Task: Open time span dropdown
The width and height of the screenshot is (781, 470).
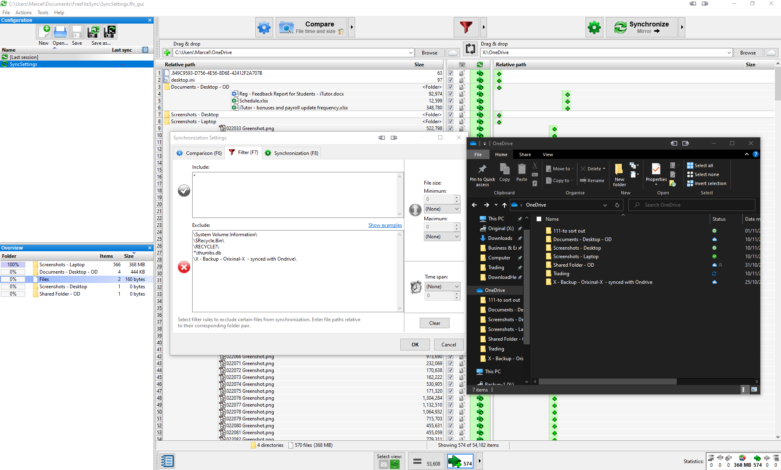Action: coord(442,287)
